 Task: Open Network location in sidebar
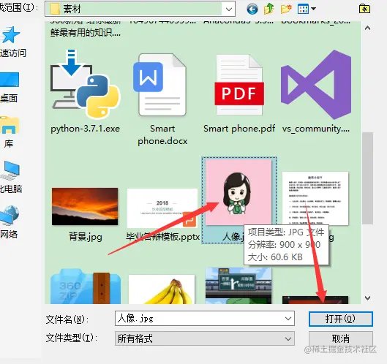pyautogui.click(x=10, y=222)
